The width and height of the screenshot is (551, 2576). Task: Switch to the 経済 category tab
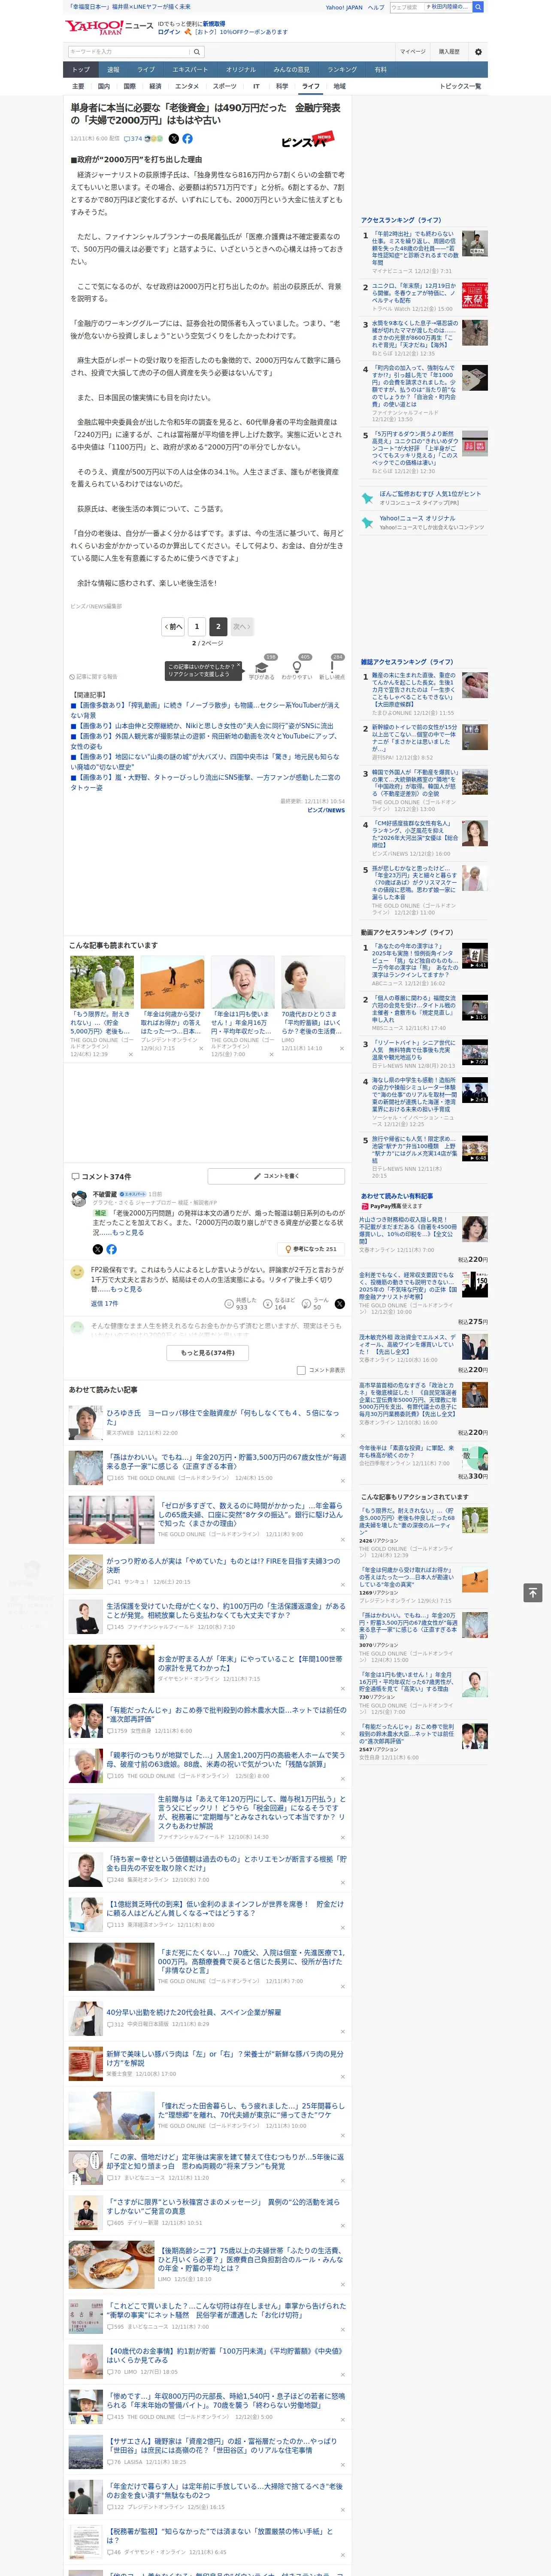155,86
